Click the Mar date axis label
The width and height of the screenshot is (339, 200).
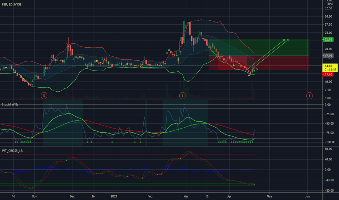click(186, 196)
